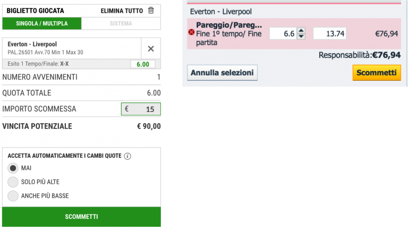Screen dimensions: 408x232
Task: Select the ANCHE PIÙ BASSE radio option
Action: [x=13, y=196]
